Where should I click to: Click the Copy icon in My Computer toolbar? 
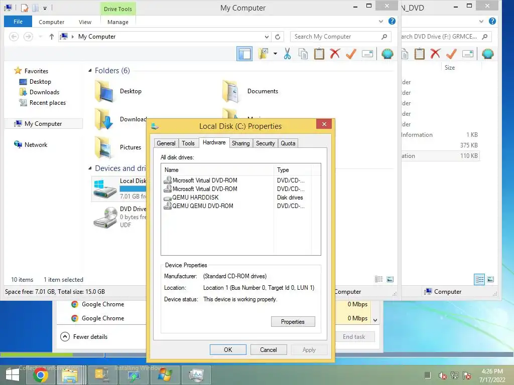click(x=303, y=54)
